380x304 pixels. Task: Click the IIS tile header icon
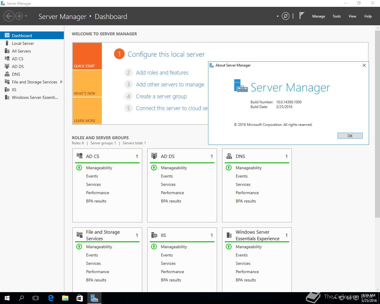pyautogui.click(x=154, y=235)
